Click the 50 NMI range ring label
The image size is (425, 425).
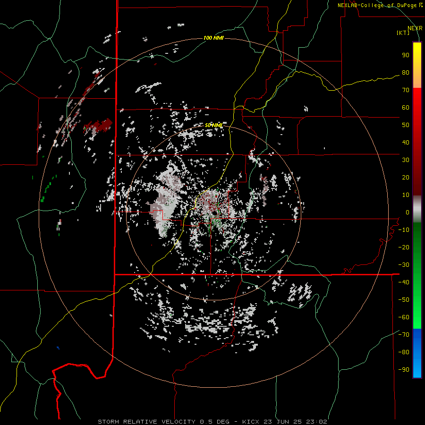213,125
